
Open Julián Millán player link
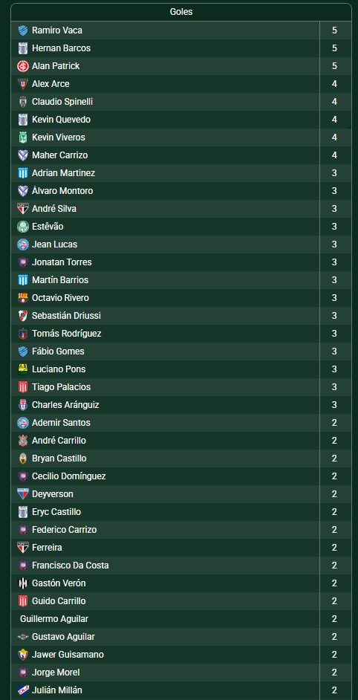pos(57,690)
